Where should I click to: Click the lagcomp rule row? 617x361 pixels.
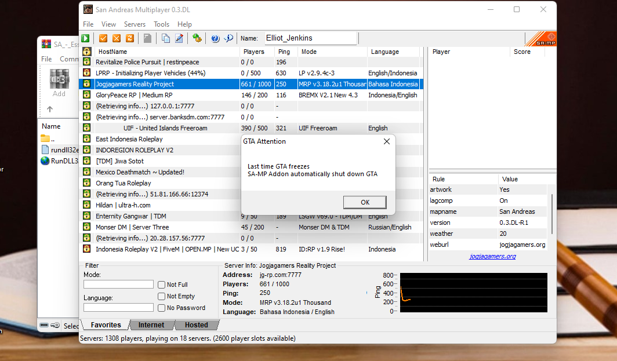(488, 200)
